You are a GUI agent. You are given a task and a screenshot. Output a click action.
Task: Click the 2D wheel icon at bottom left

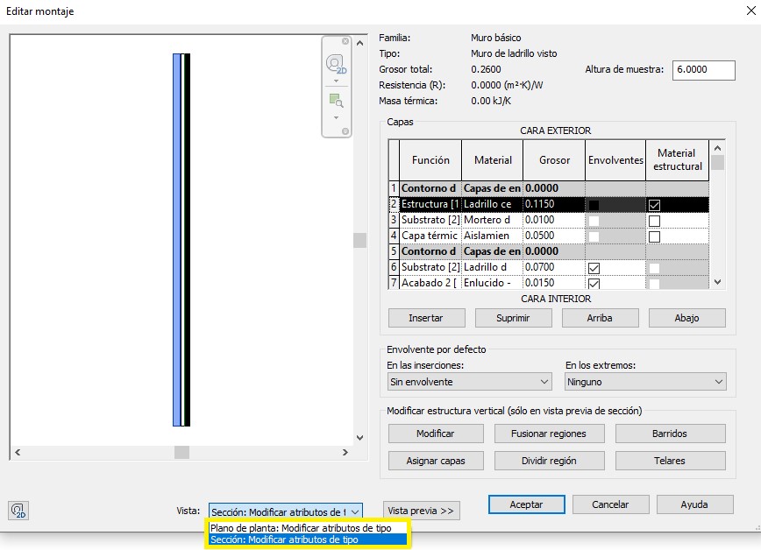point(17,510)
